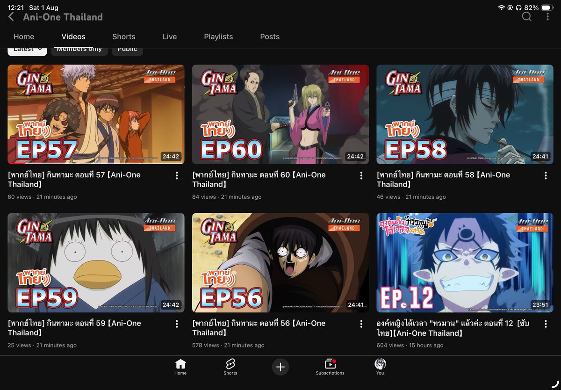Open more options for Gintama episode 60
The image size is (561, 390).
click(x=361, y=175)
